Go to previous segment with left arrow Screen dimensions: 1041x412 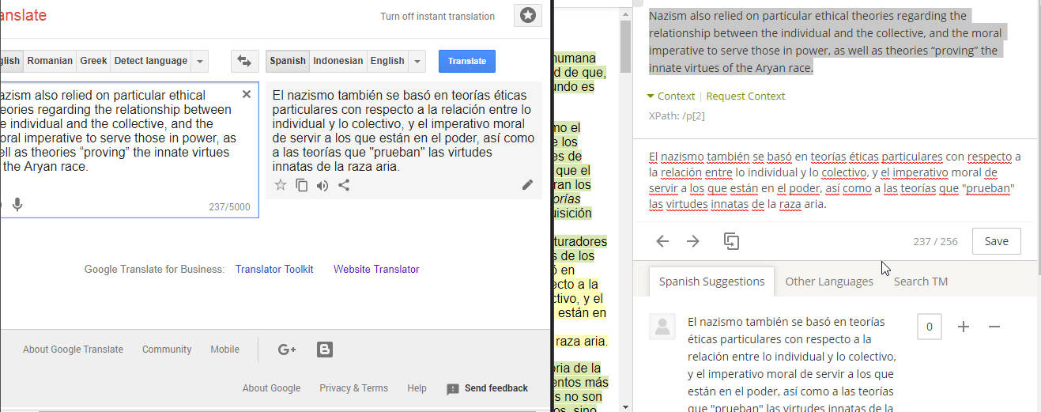pos(662,241)
